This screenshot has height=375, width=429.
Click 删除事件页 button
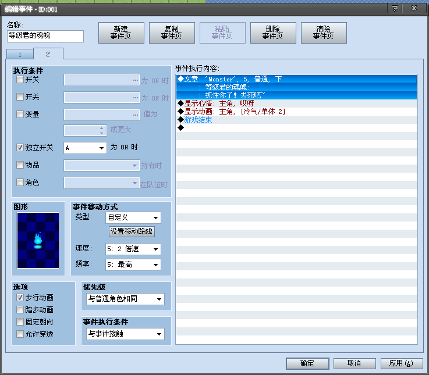[273, 33]
